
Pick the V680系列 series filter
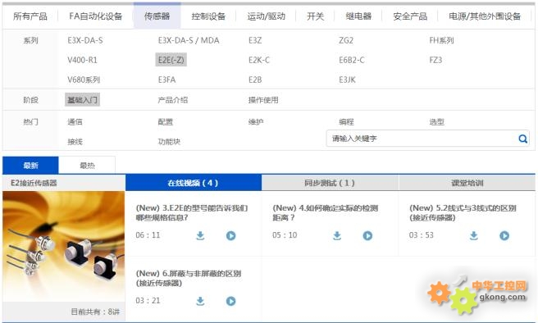tap(84, 80)
